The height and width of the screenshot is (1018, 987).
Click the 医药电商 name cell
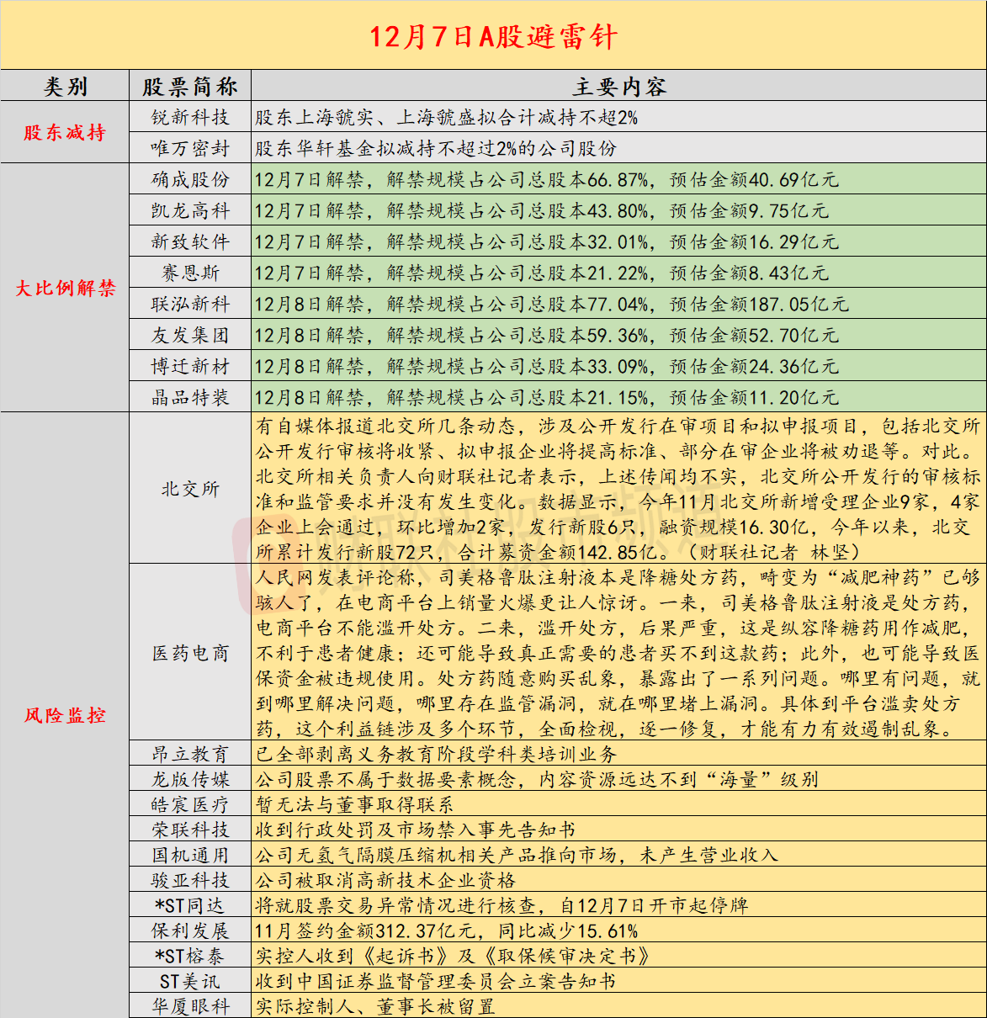(190, 653)
